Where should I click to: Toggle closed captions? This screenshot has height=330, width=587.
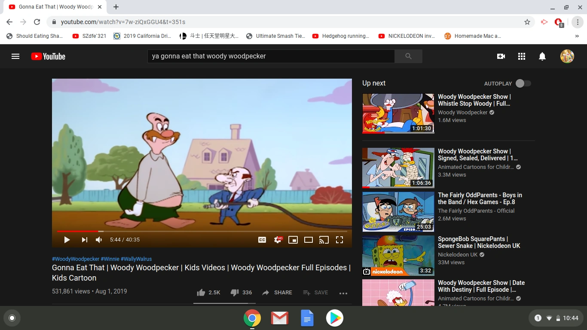tap(262, 240)
